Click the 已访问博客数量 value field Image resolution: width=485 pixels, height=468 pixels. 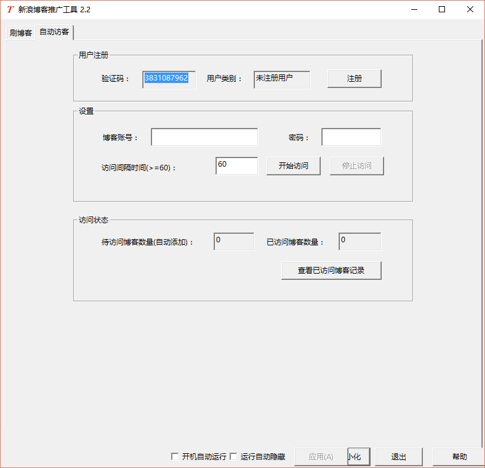click(359, 242)
